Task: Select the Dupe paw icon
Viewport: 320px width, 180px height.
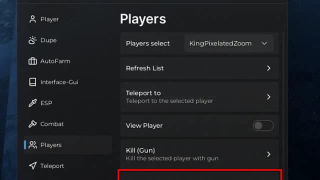Action: click(x=32, y=40)
